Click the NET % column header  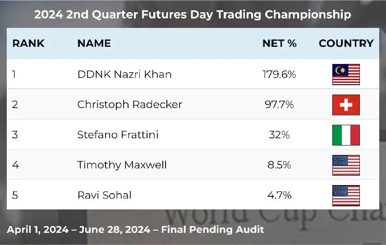point(280,43)
